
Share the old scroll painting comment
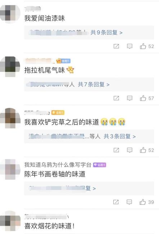pos(116,202)
